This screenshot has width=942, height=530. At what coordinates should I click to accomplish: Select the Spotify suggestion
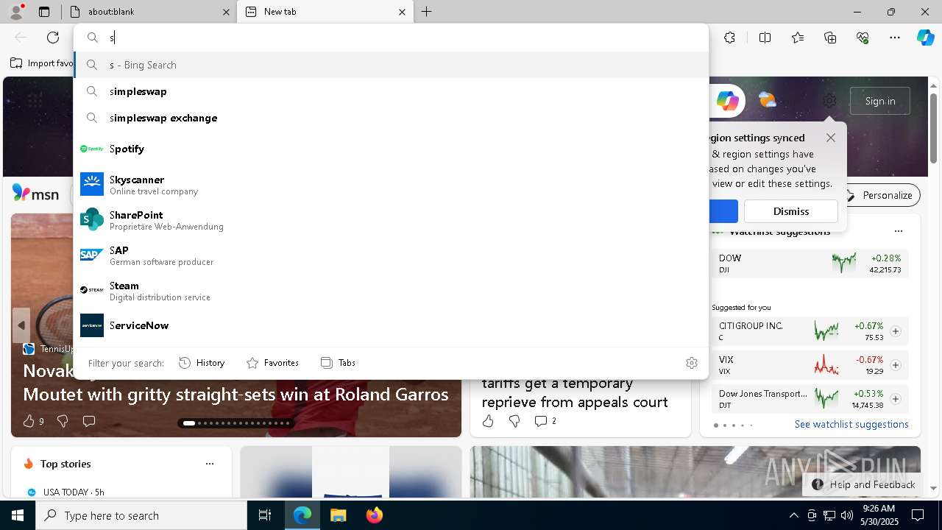coord(392,149)
